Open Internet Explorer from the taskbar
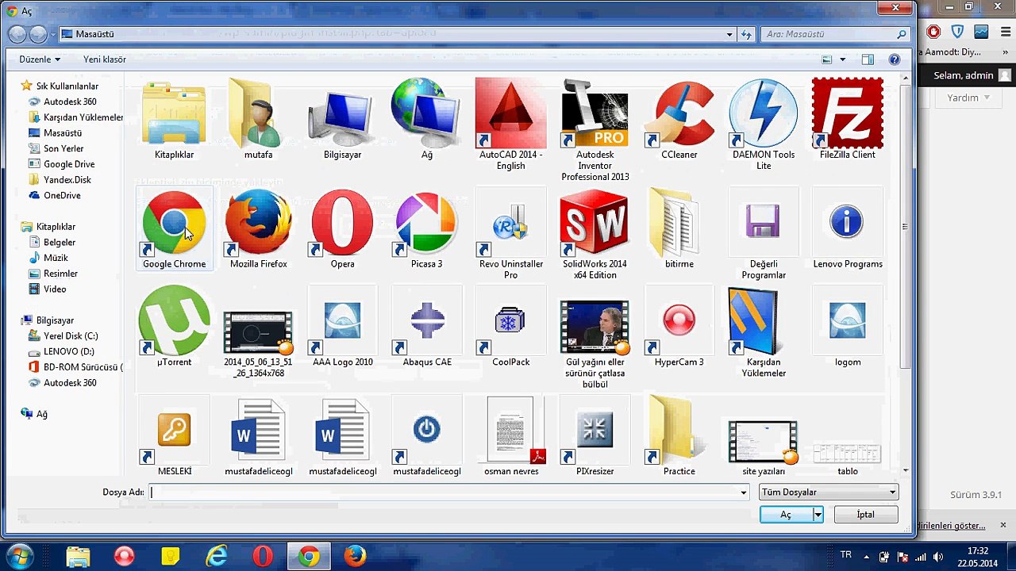The width and height of the screenshot is (1016, 571). (216, 556)
